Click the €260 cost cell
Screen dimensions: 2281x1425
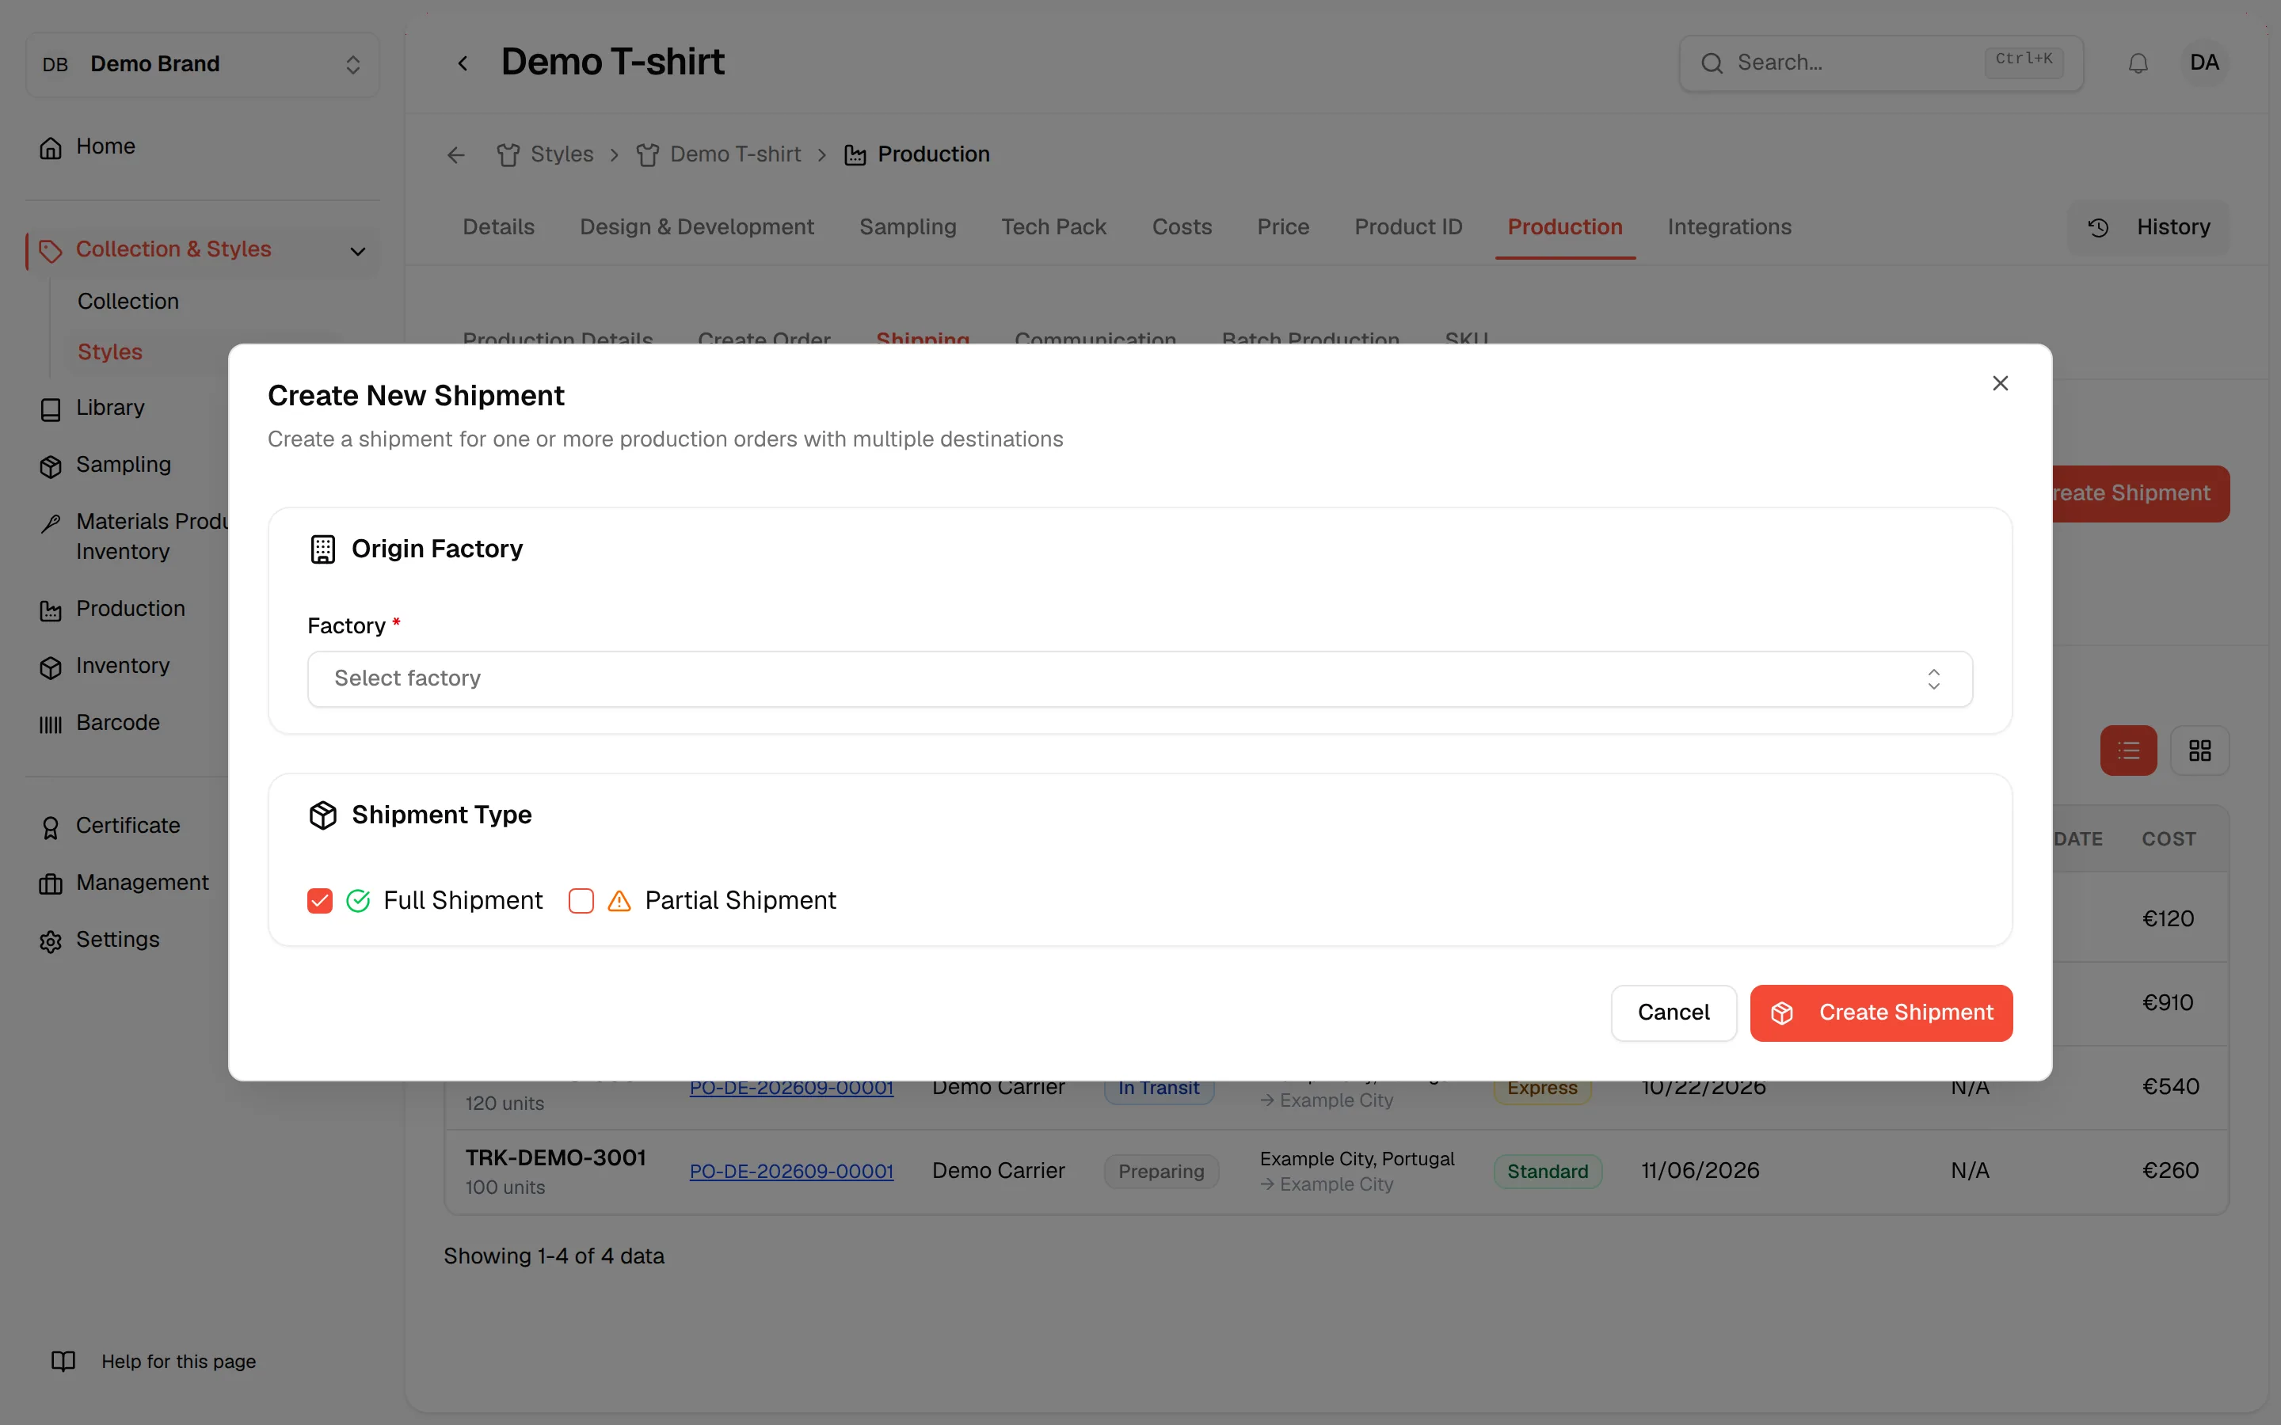click(2171, 1172)
